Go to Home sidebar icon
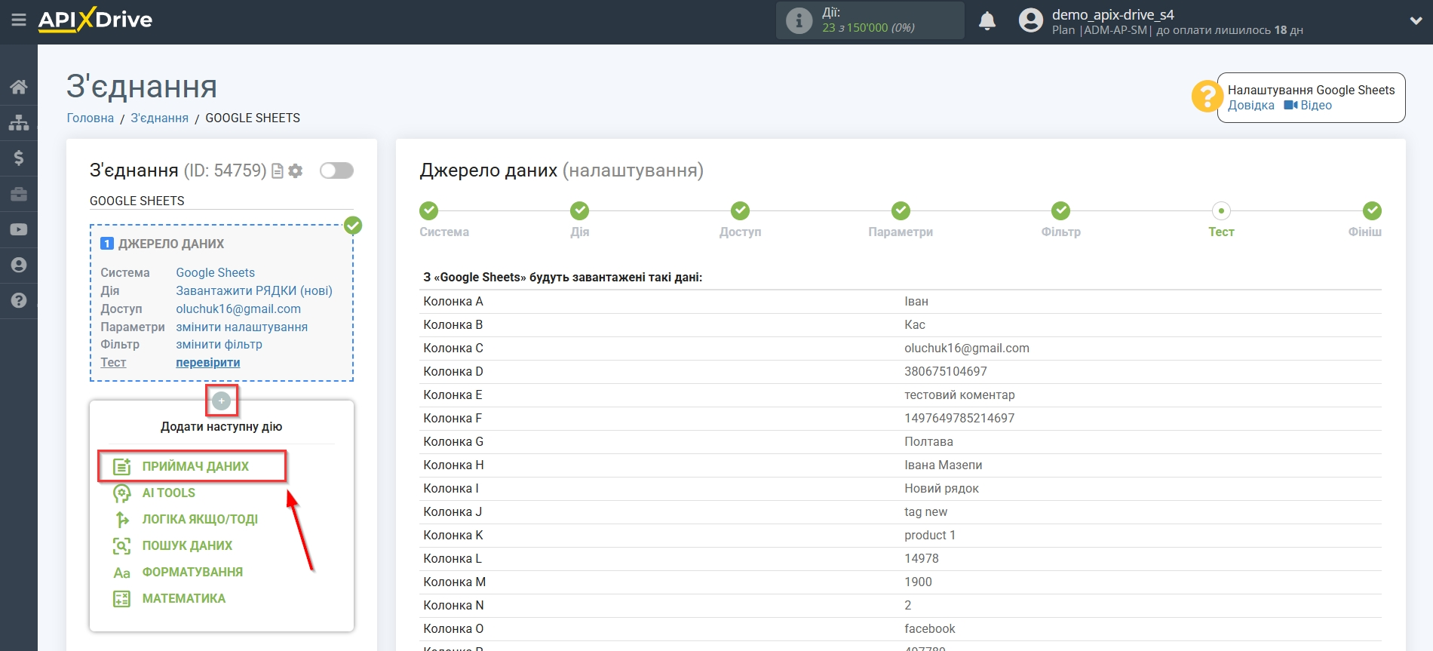Viewport: 1433px width, 651px height. 19,87
